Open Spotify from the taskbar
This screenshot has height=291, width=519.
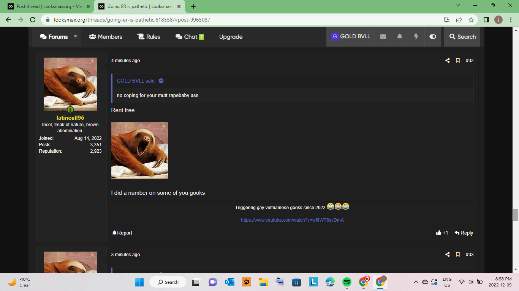(x=347, y=282)
